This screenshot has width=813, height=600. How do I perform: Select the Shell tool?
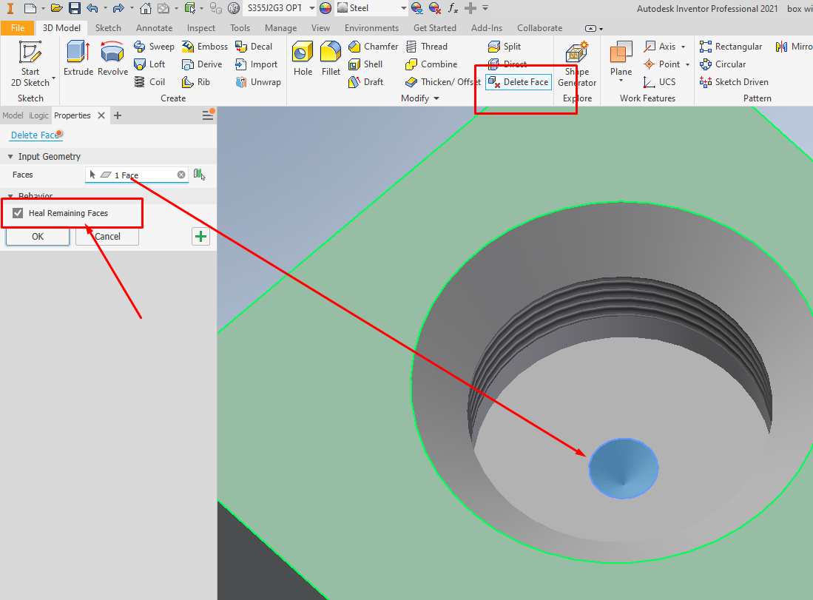pyautogui.click(x=365, y=64)
